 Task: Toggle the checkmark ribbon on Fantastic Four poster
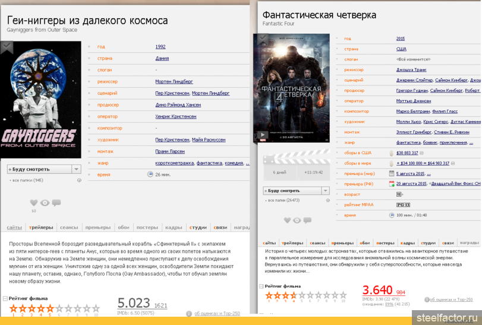point(261,39)
